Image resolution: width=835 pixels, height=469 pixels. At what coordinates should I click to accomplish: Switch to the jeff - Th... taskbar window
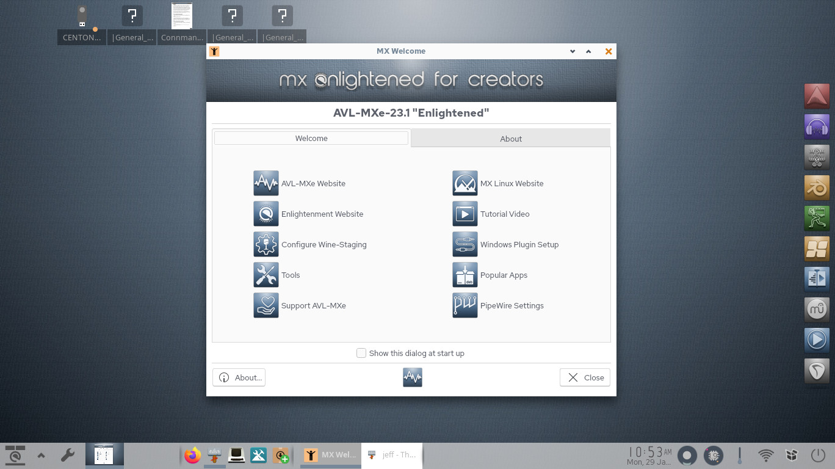click(x=392, y=455)
